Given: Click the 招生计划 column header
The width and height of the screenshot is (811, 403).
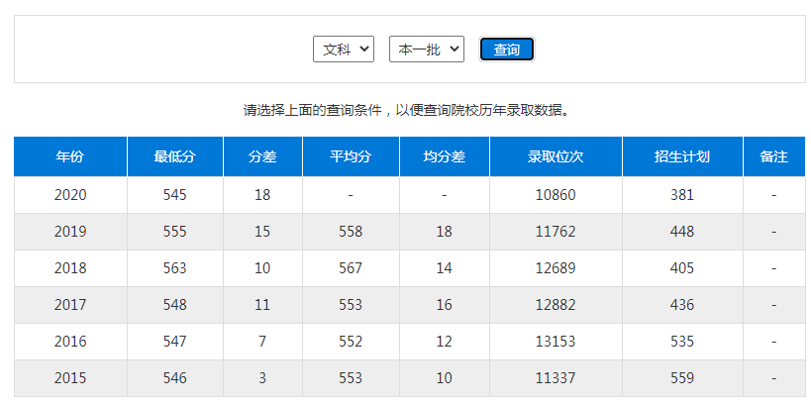Looking at the screenshot, I should click(682, 156).
